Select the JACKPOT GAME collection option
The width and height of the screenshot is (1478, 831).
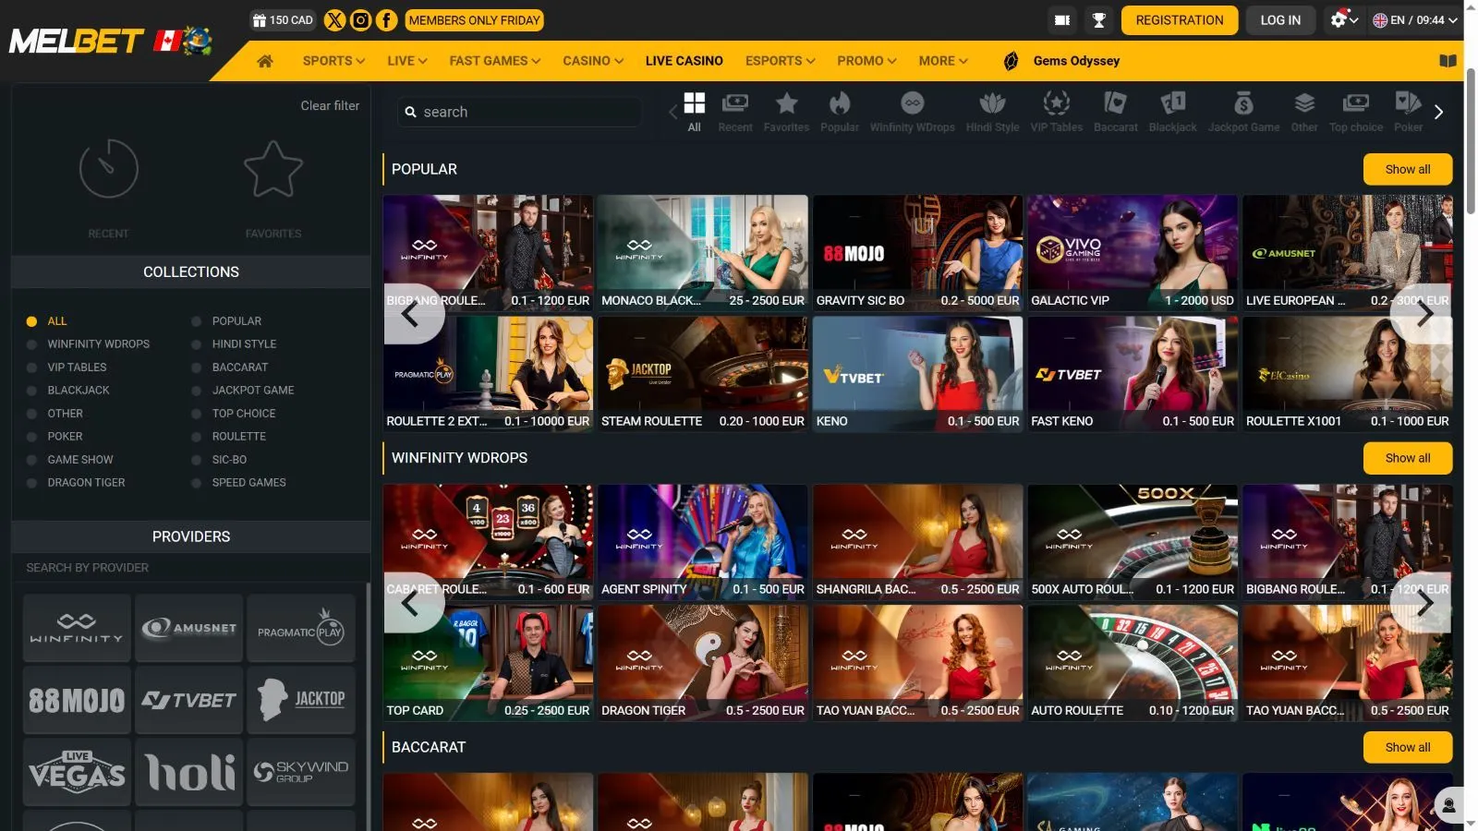[x=243, y=391]
